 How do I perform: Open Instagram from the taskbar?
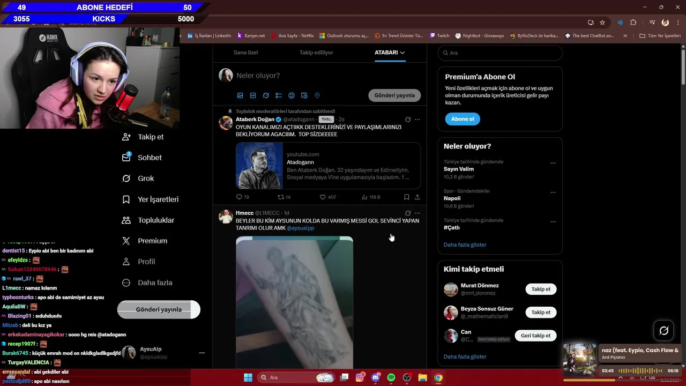pyautogui.click(x=360, y=377)
